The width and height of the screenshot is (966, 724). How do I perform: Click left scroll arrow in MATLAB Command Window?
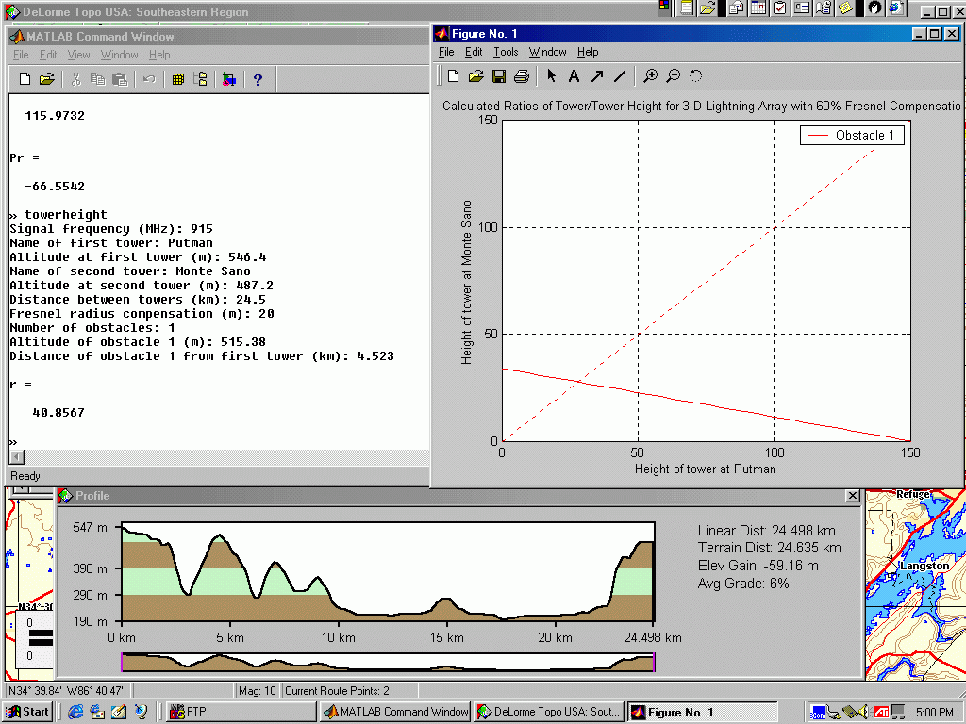click(x=17, y=457)
